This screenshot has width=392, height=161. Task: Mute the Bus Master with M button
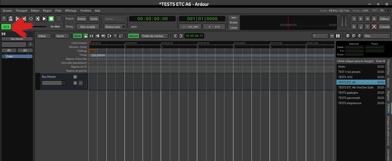click(x=75, y=77)
